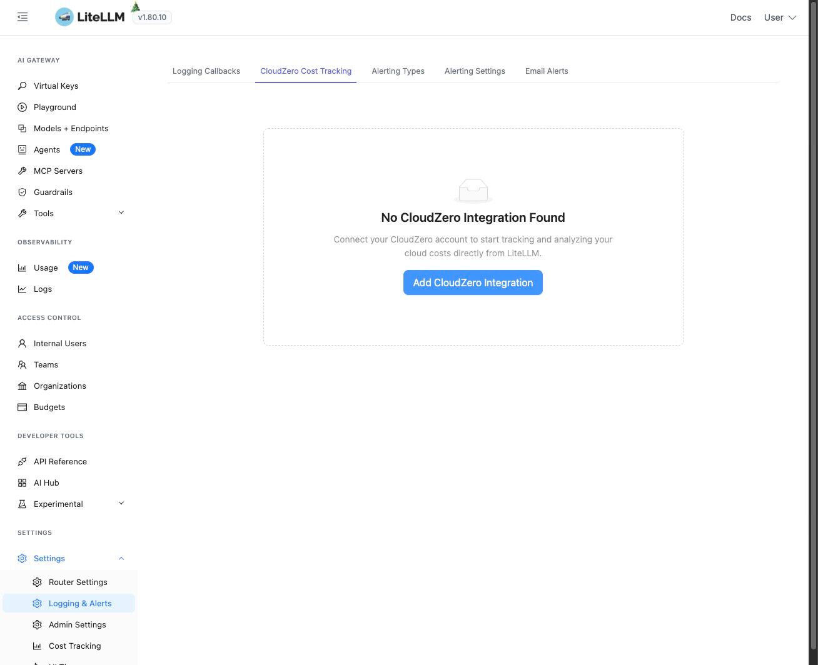Click the Guardrails shield icon
This screenshot has height=665, width=818.
tap(23, 192)
